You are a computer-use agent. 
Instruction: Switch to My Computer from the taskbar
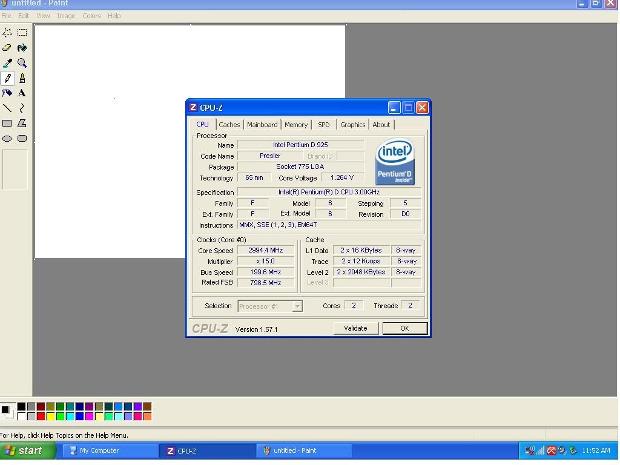click(110, 450)
